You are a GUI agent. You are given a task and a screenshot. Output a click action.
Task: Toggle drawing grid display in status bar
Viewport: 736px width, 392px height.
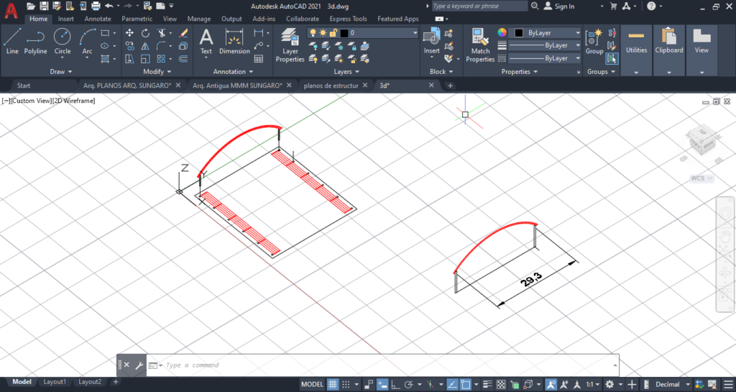click(332, 384)
